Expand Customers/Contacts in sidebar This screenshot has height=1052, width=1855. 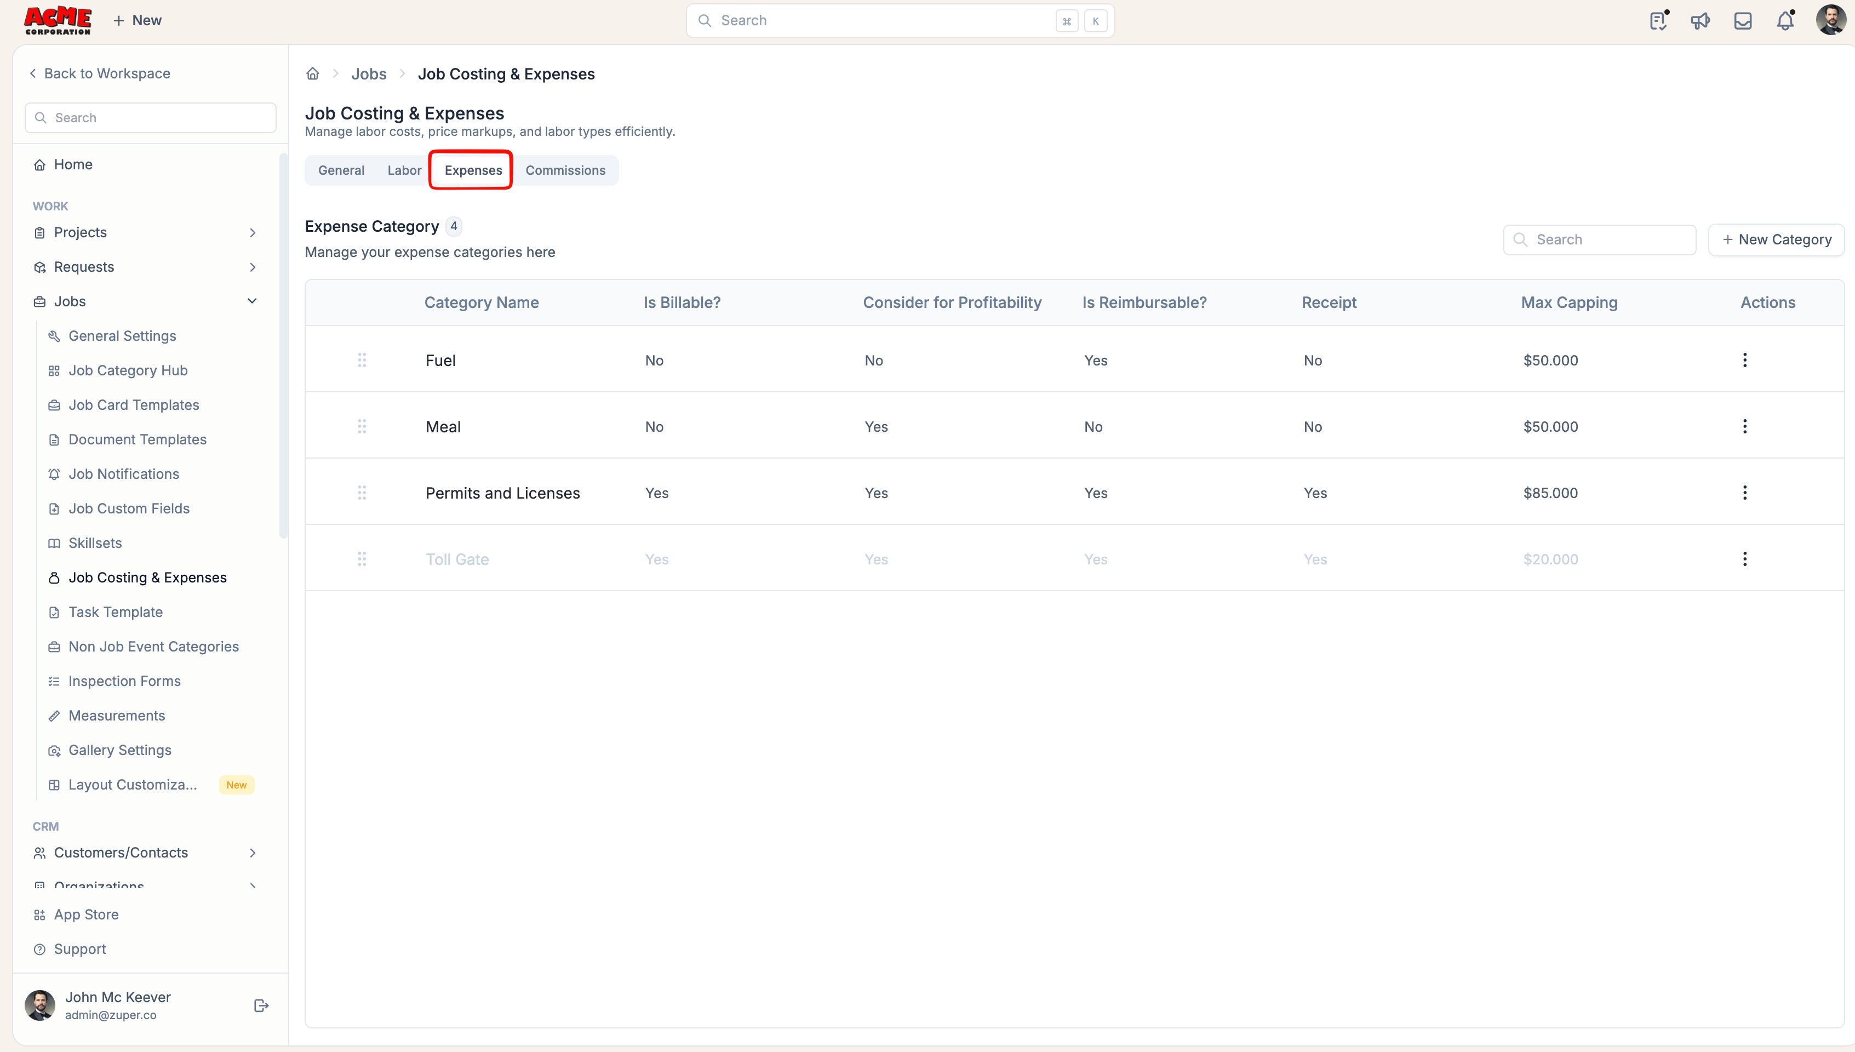[252, 853]
